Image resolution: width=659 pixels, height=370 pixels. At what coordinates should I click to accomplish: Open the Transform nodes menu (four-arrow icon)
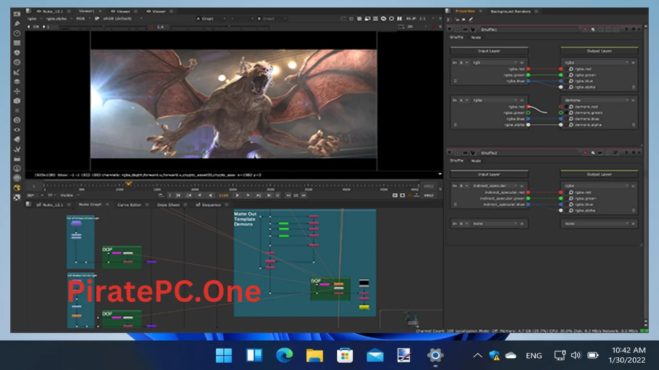(x=17, y=91)
